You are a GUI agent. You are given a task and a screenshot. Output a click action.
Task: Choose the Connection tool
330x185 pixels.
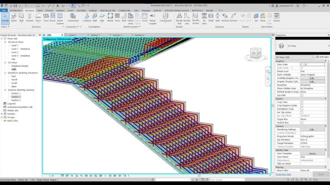[73, 18]
